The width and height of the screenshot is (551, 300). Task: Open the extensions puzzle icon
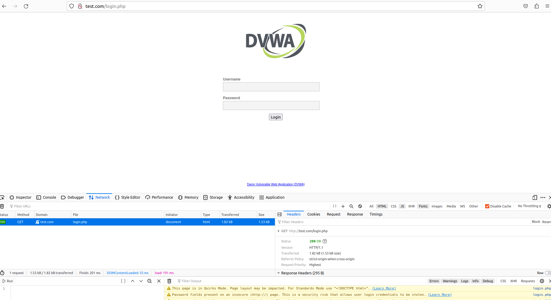[x=536, y=6]
